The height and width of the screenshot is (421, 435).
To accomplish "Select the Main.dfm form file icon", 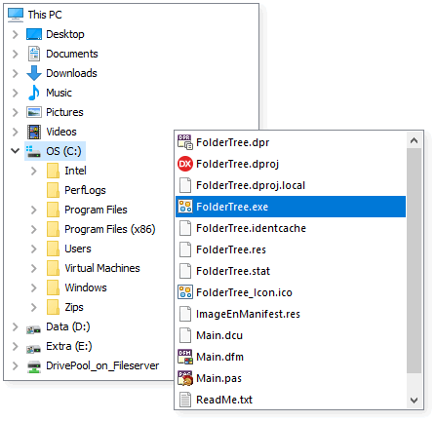I will [x=185, y=357].
